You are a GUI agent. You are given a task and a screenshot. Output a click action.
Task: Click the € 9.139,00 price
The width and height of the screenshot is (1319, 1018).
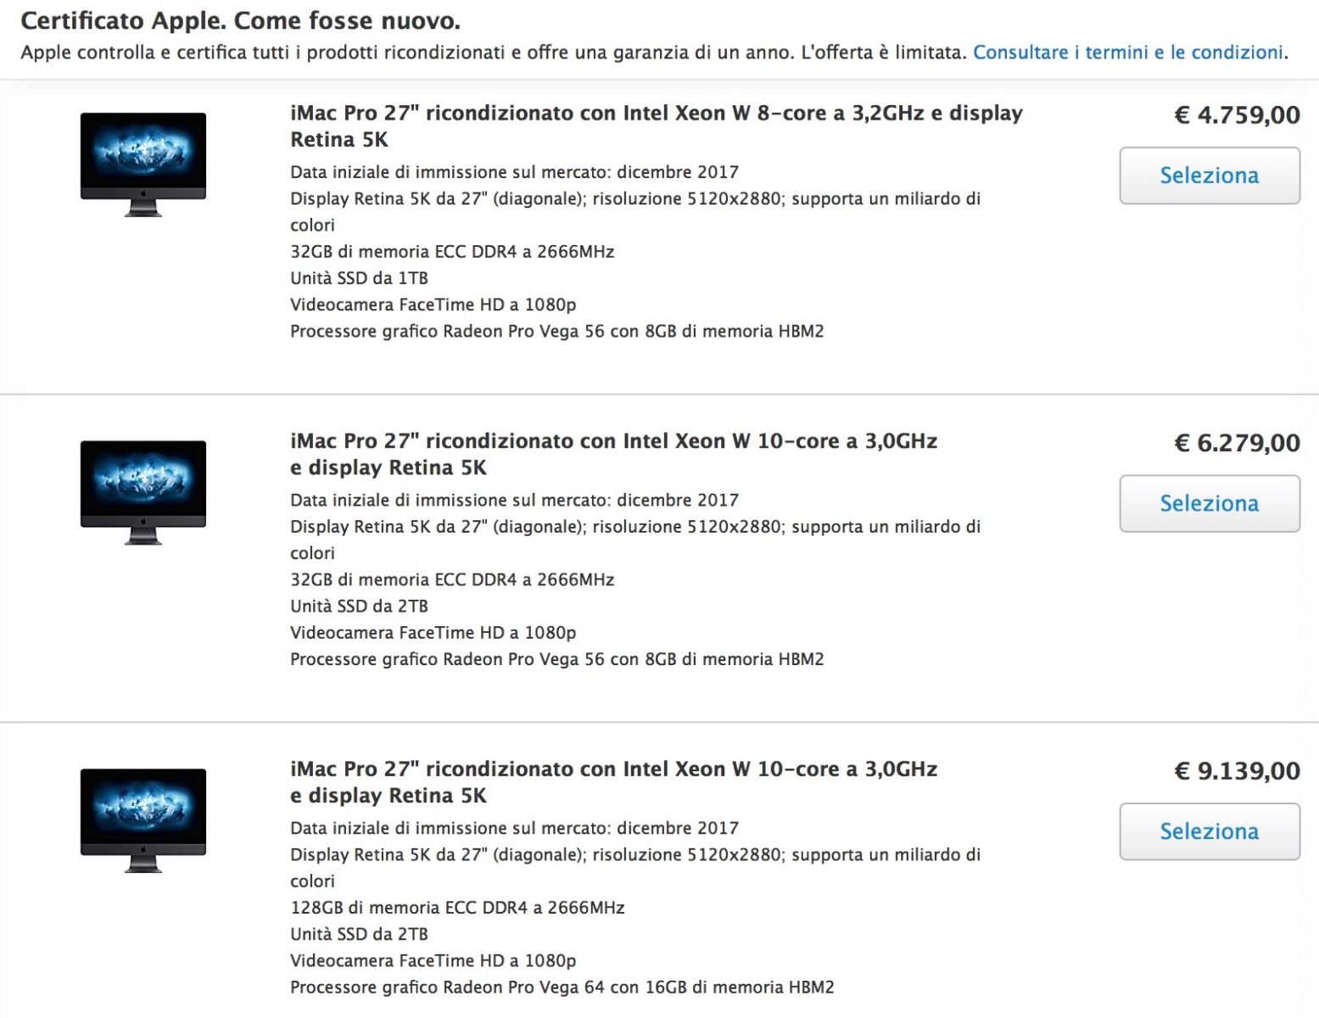pos(1236,770)
